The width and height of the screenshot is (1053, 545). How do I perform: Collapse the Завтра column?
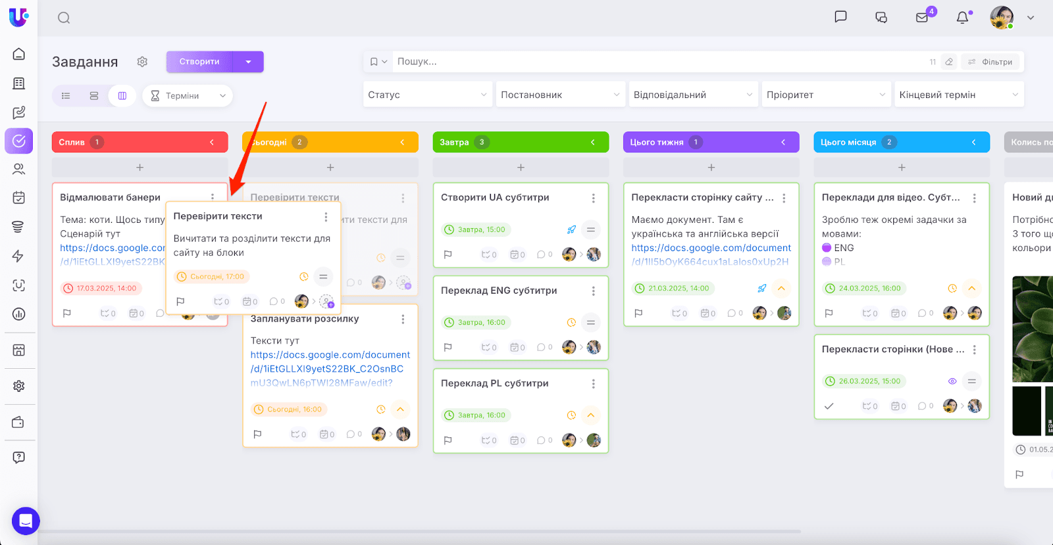(592, 142)
